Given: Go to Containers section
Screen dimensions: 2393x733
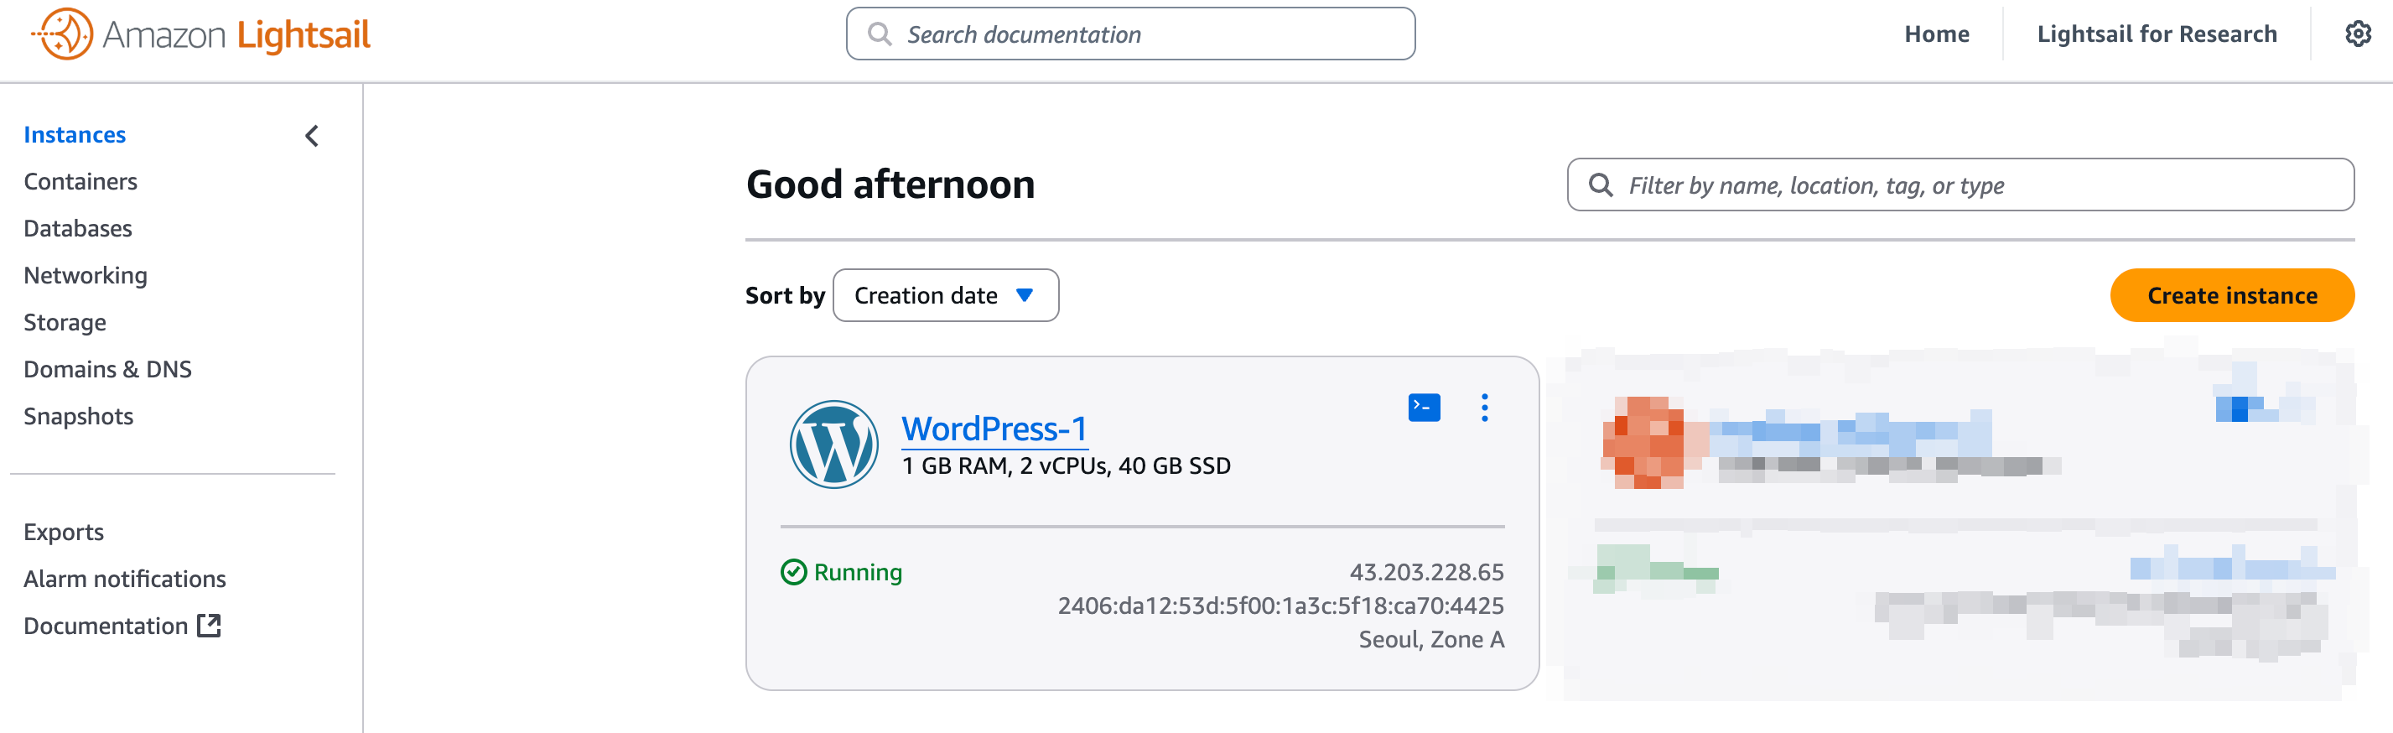Looking at the screenshot, I should (80, 181).
